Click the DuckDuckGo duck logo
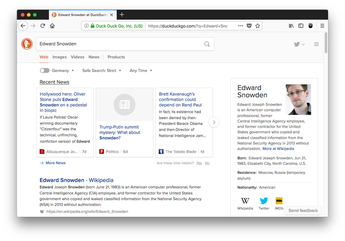The width and height of the screenshot is (345, 241). [x=27, y=44]
